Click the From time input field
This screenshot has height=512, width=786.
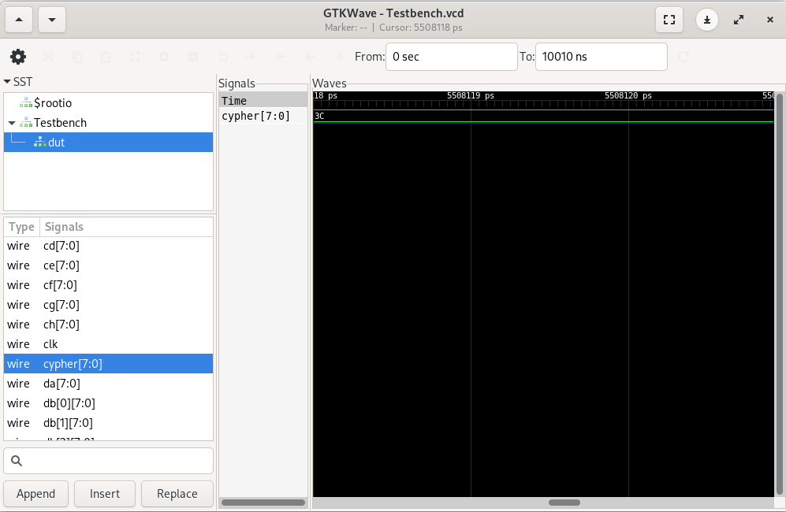[451, 57]
